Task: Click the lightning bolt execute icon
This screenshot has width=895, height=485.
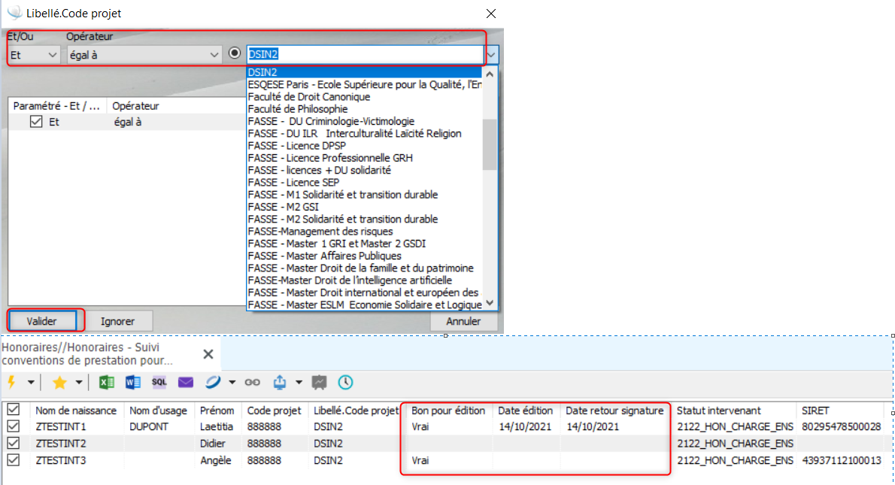Action: click(11, 382)
